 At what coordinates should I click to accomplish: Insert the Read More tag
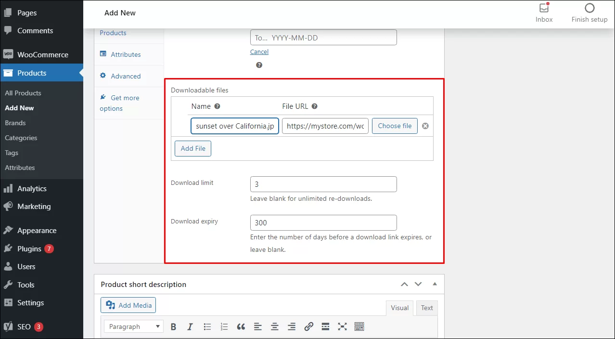tap(325, 326)
